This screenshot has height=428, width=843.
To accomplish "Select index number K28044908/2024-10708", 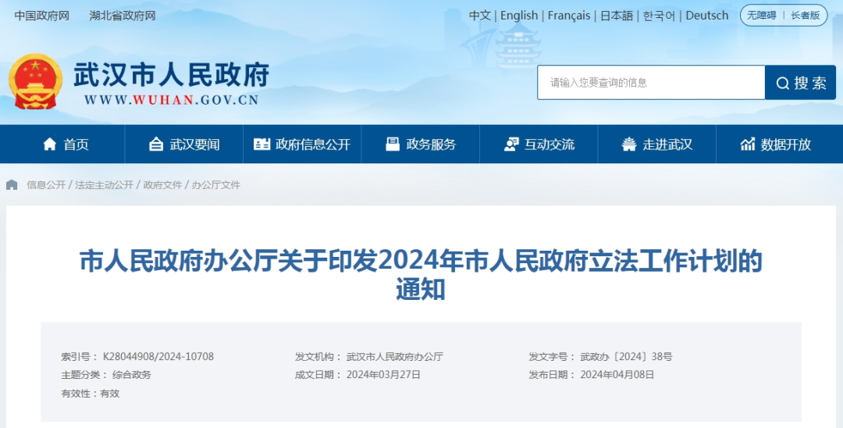I will (x=158, y=356).
